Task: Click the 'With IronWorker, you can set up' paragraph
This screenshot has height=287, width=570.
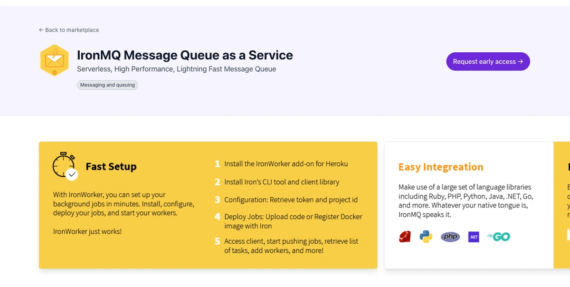Action: tap(123, 204)
